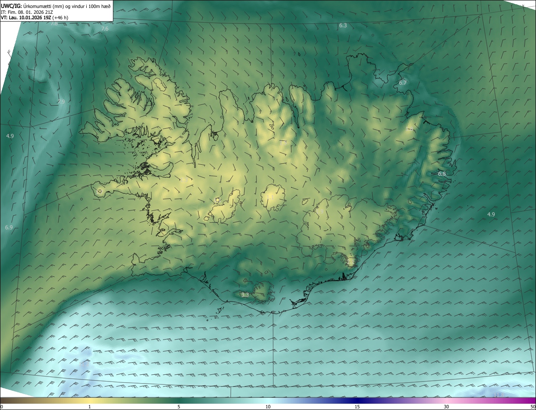Click the '1' tick on the color scale

[x=90, y=407]
